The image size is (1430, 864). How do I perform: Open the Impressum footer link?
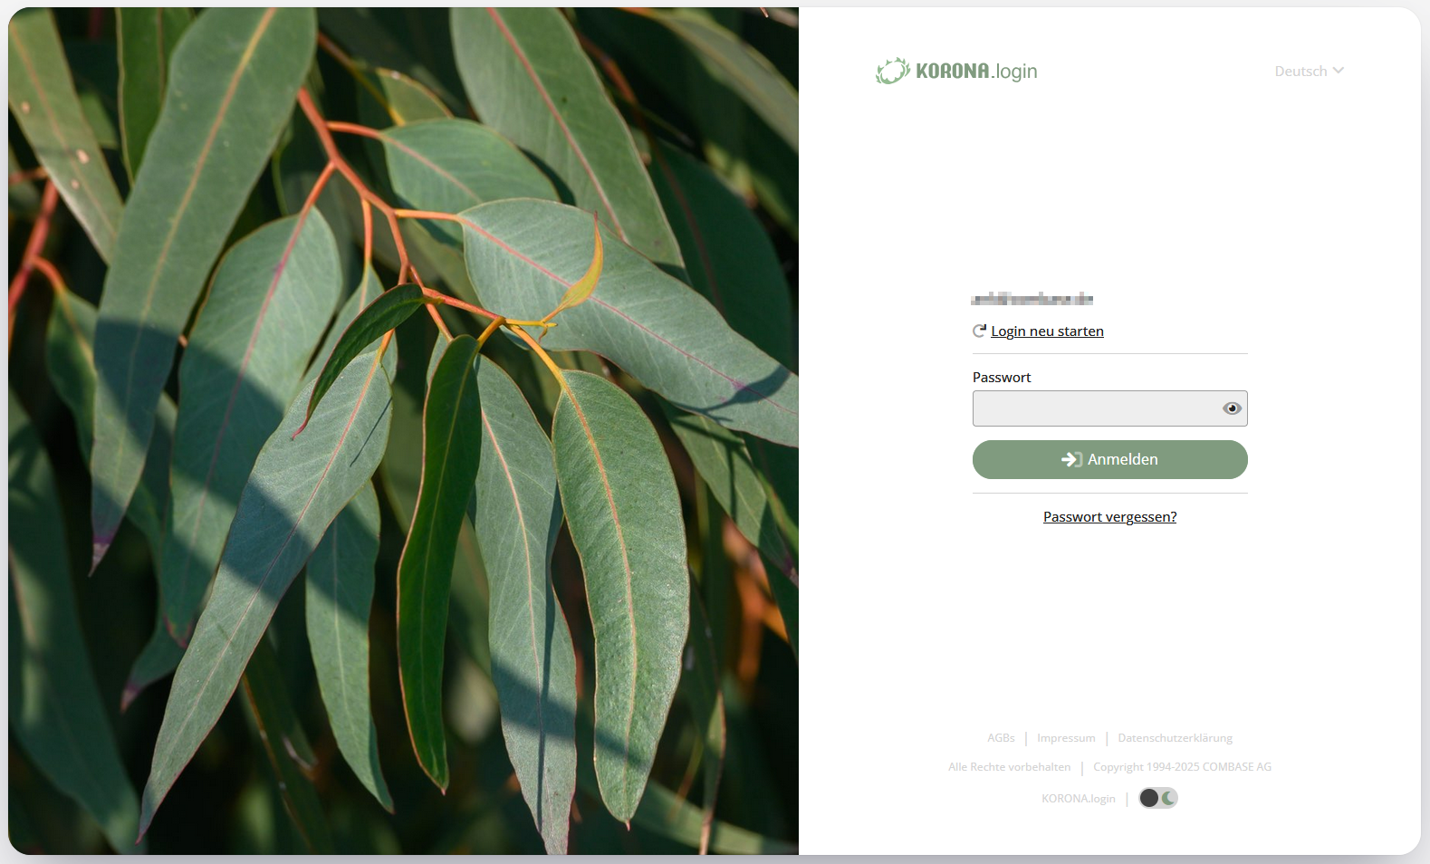pyautogui.click(x=1066, y=738)
